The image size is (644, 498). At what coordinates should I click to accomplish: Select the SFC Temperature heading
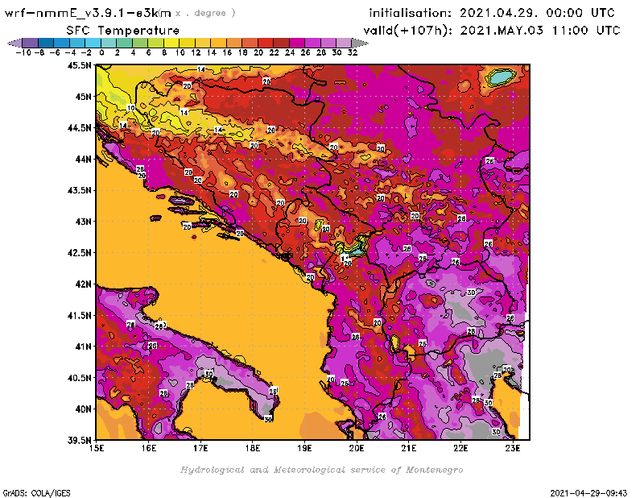point(122,31)
